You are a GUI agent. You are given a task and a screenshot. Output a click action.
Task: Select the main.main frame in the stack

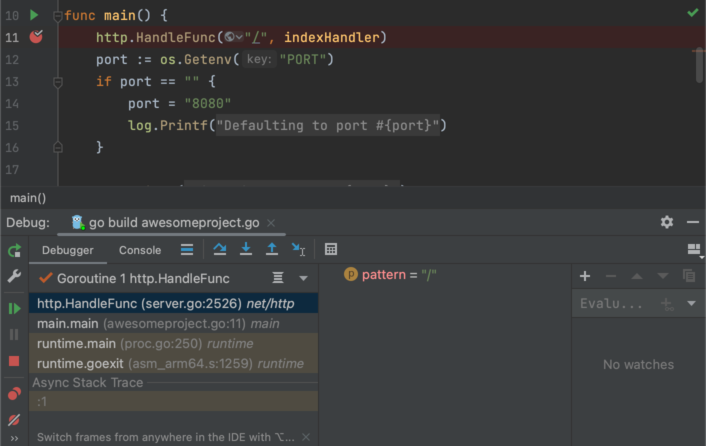[x=100, y=323]
